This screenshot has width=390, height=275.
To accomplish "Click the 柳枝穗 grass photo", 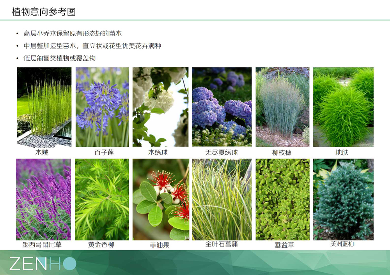I will [282, 107].
